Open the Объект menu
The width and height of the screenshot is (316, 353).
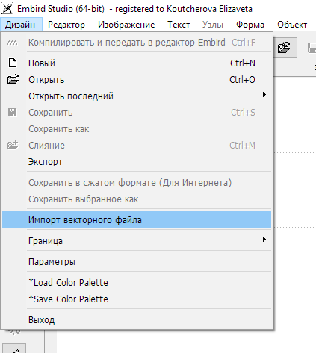292,25
